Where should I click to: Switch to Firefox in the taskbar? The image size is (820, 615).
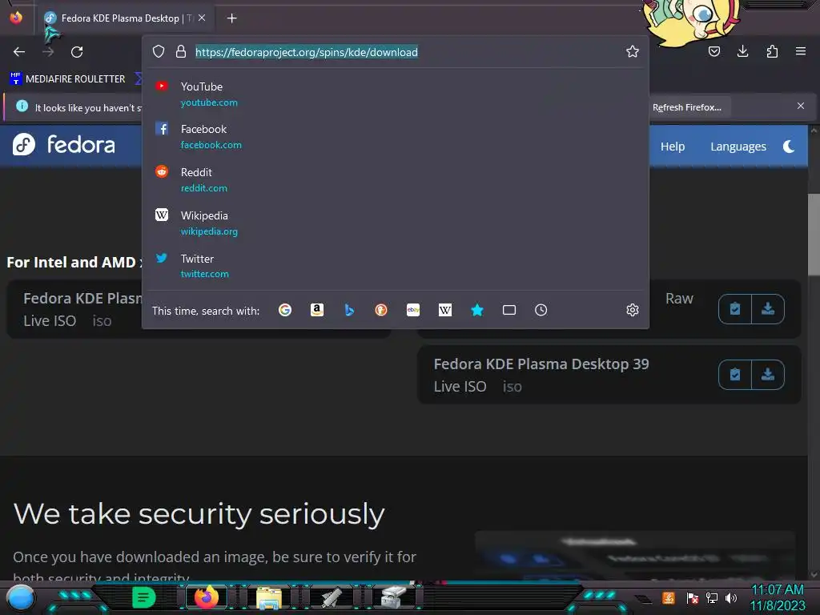[207, 597]
